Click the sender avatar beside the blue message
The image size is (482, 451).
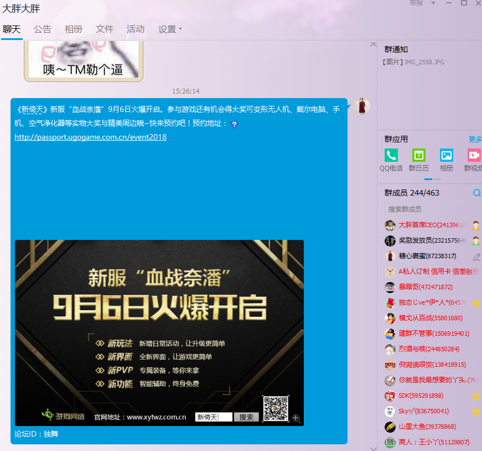pyautogui.click(x=362, y=106)
